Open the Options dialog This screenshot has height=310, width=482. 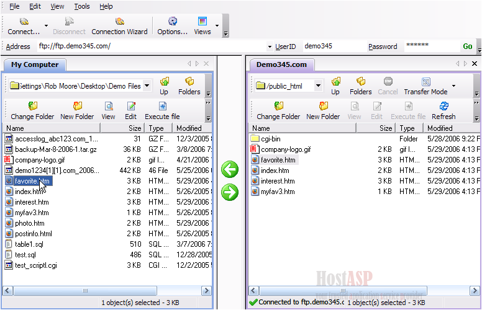click(x=173, y=26)
